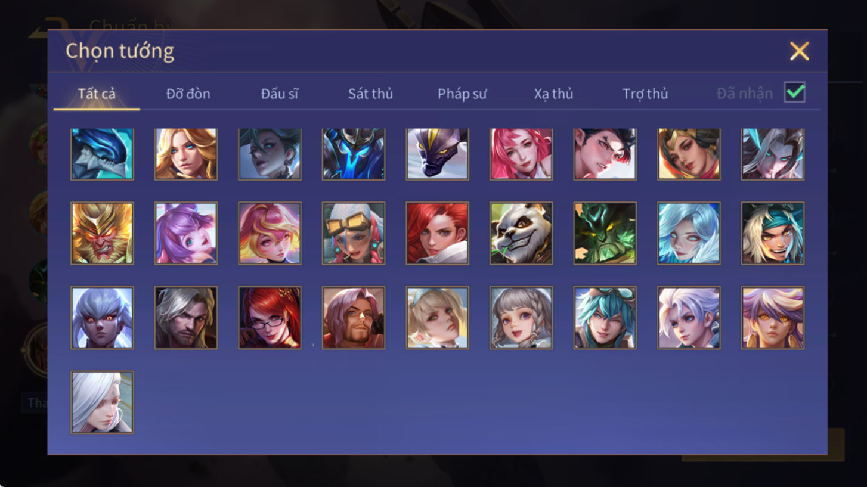Switch to the Trợ thủ tab
This screenshot has width=867, height=487.
(x=645, y=94)
